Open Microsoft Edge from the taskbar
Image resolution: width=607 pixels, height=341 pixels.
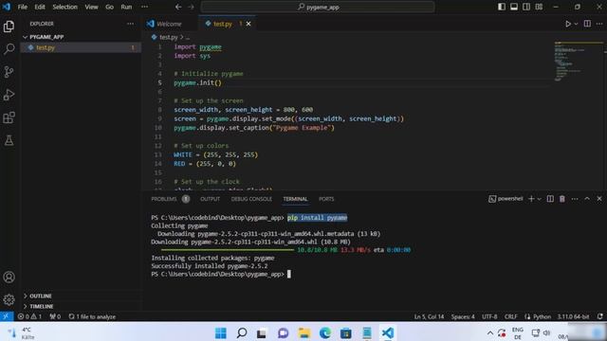(x=325, y=332)
